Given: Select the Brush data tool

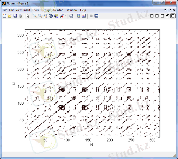Looking at the screenshot, I should pyautogui.click(x=62, y=16).
